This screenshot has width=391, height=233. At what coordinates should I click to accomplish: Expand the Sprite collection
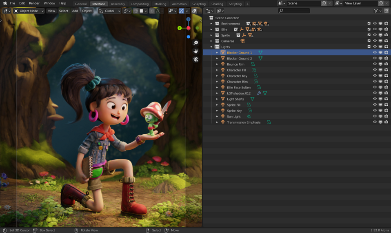pyautogui.click(x=211, y=36)
